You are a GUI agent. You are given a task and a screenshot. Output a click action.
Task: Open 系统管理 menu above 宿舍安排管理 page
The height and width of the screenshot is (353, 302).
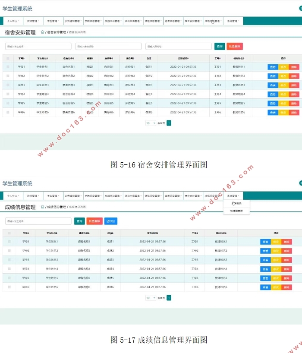pos(233,21)
